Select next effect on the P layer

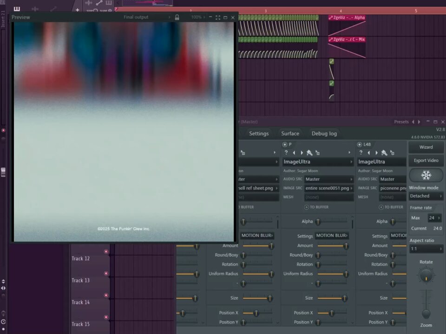pyautogui.click(x=302, y=153)
